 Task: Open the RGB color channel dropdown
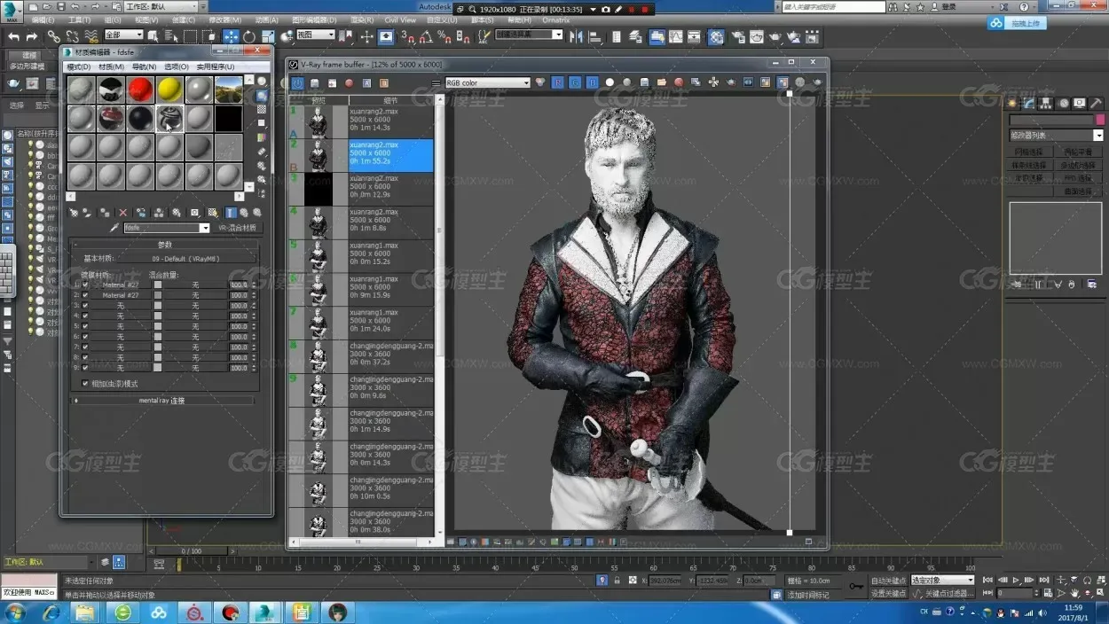[487, 82]
